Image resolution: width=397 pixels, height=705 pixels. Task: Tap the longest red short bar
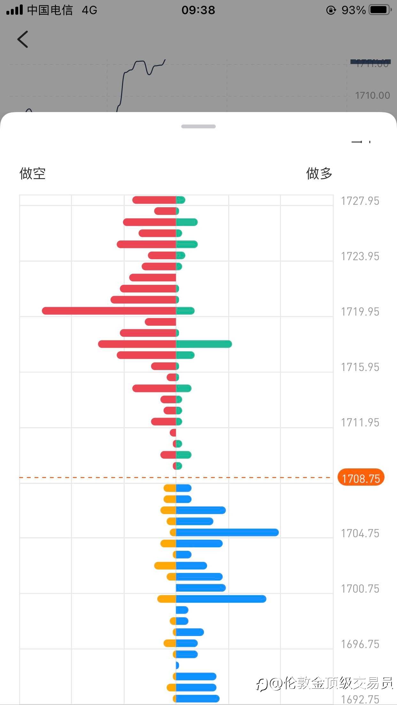[x=109, y=311]
